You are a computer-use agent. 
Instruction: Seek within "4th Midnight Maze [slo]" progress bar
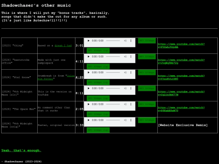(x=113, y=88)
